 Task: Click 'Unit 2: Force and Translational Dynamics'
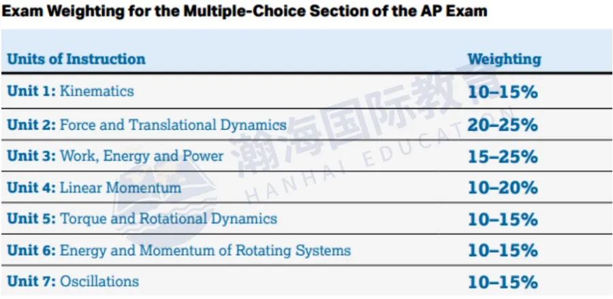146,125
